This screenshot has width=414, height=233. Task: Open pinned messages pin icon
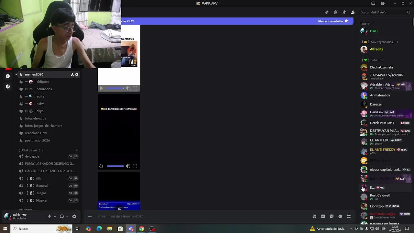pos(344,12)
